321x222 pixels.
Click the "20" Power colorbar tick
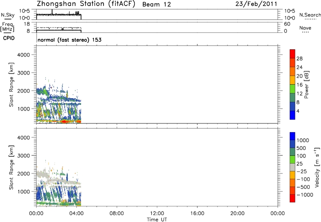click(x=299, y=76)
